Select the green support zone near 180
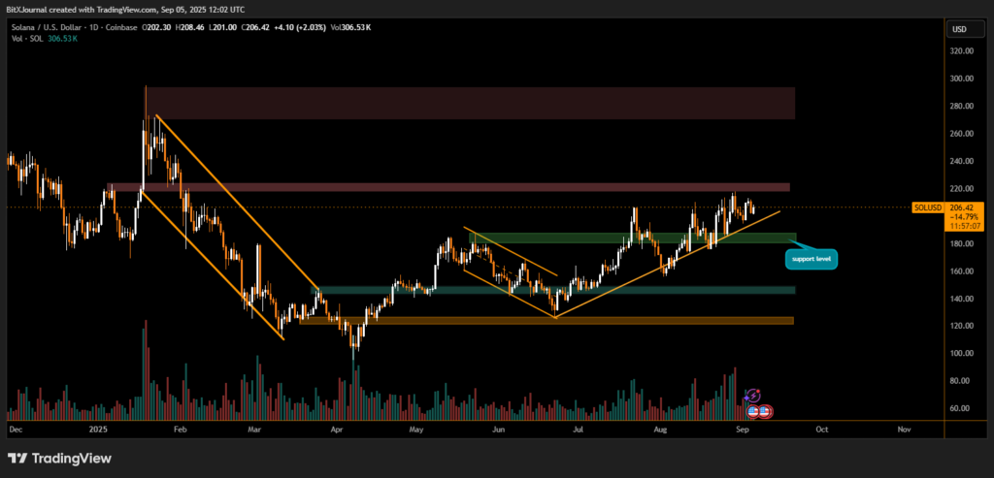The width and height of the screenshot is (994, 478). click(631, 238)
